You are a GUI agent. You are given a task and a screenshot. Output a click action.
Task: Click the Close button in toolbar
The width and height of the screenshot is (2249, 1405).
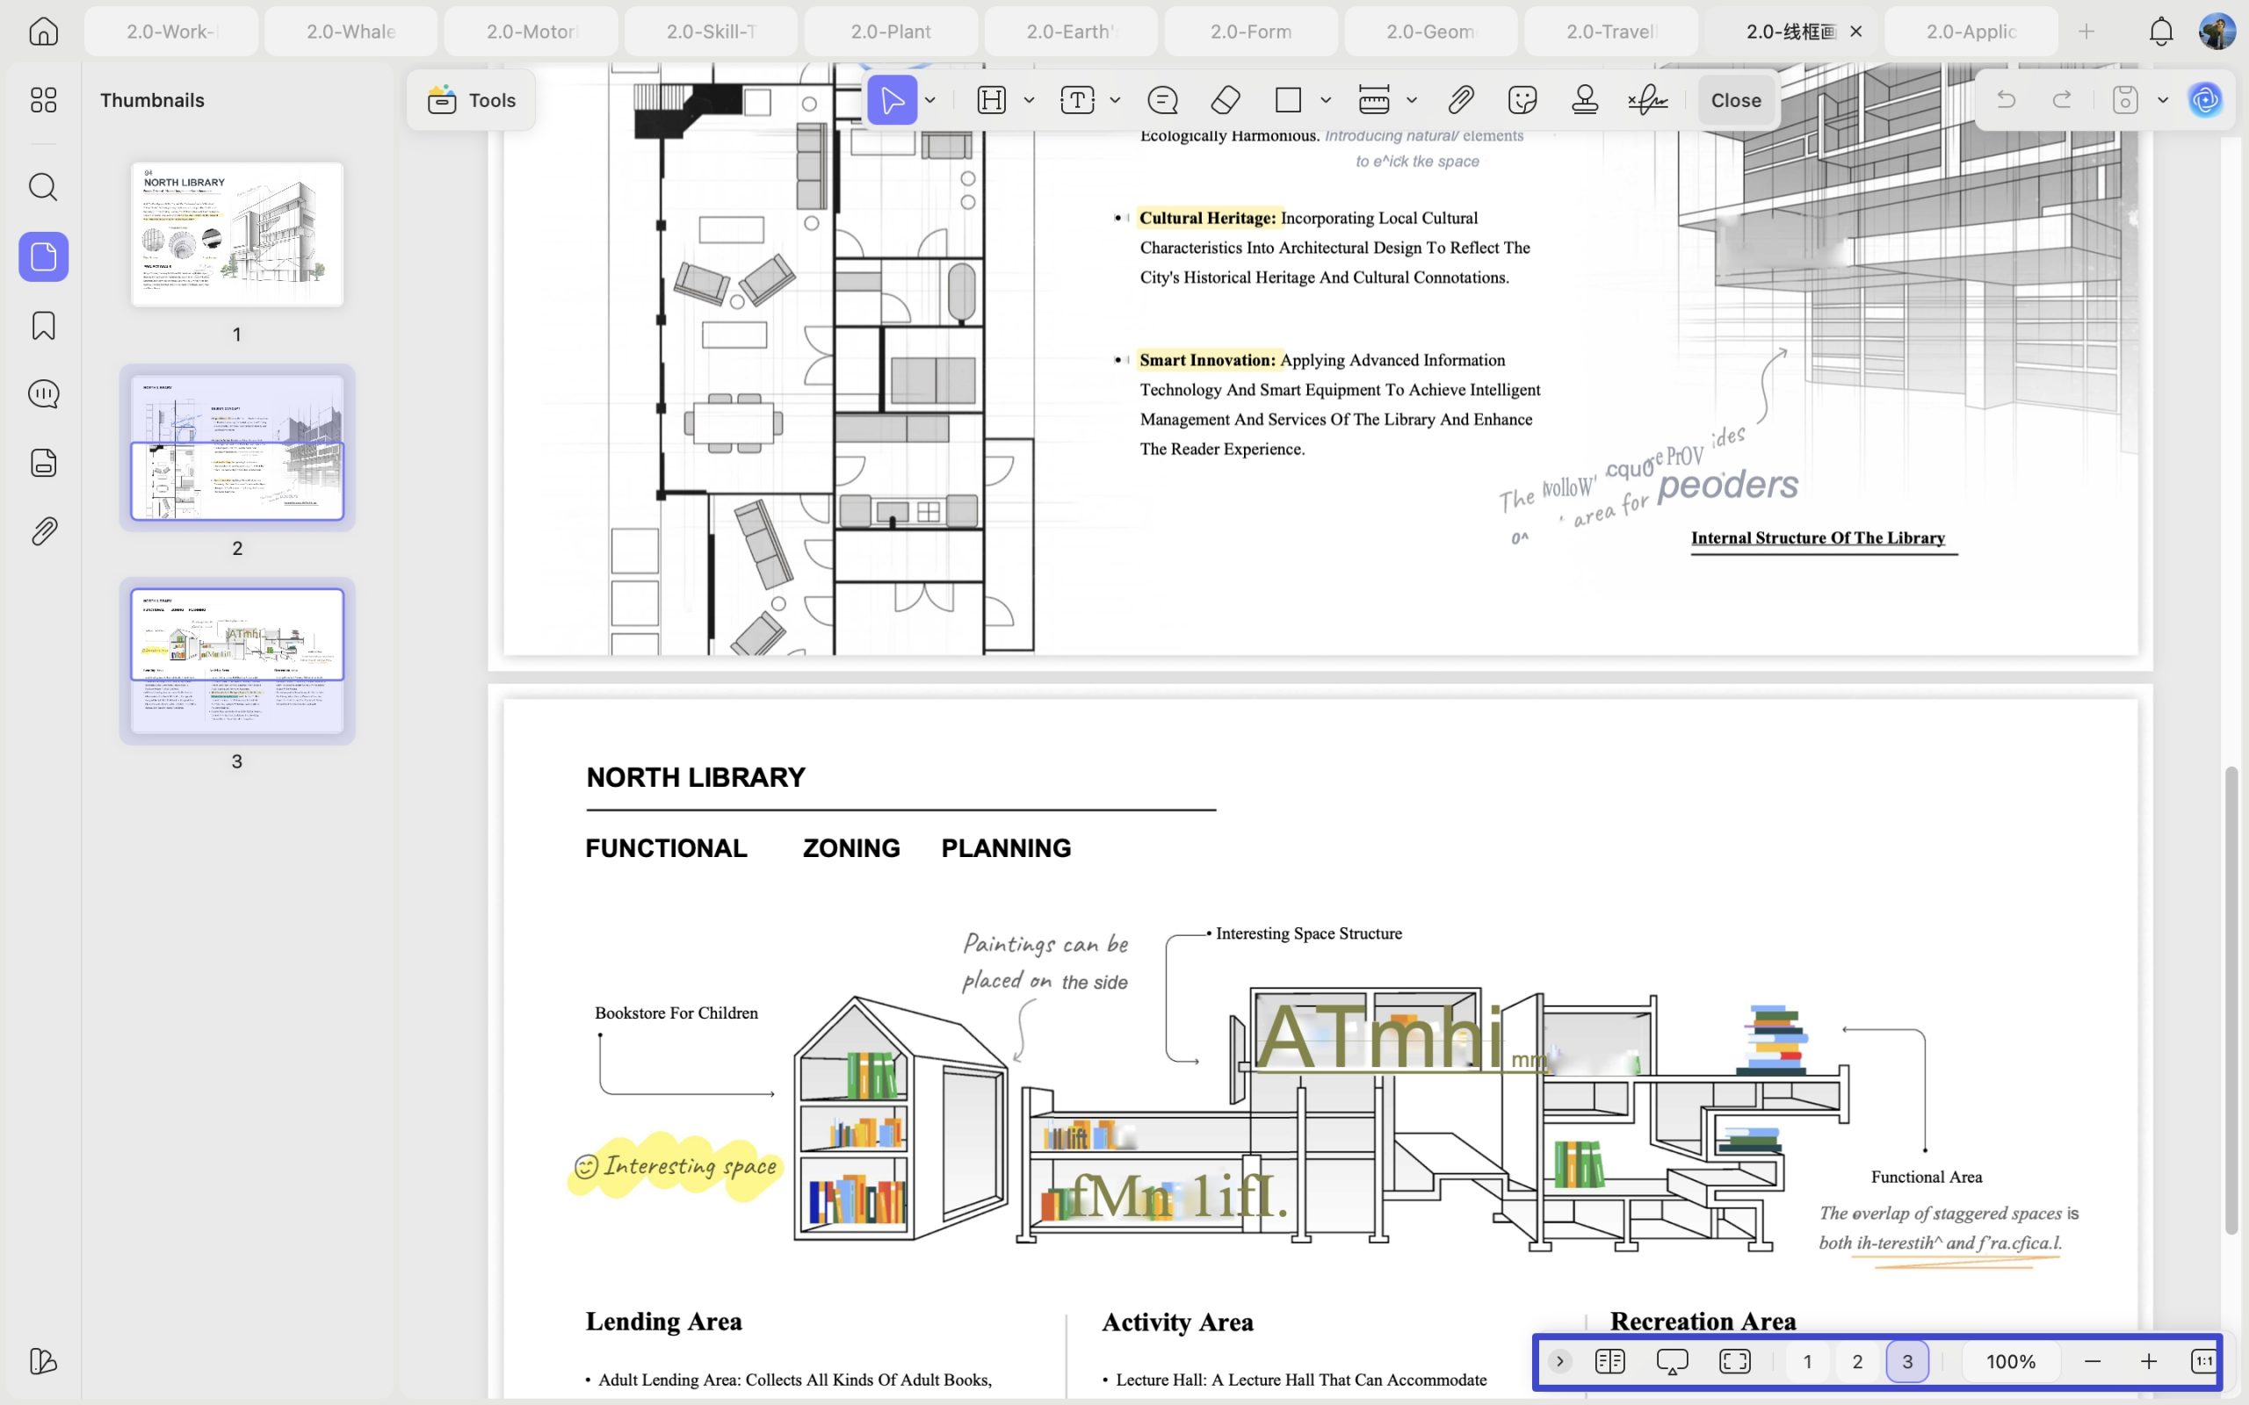(x=1735, y=100)
